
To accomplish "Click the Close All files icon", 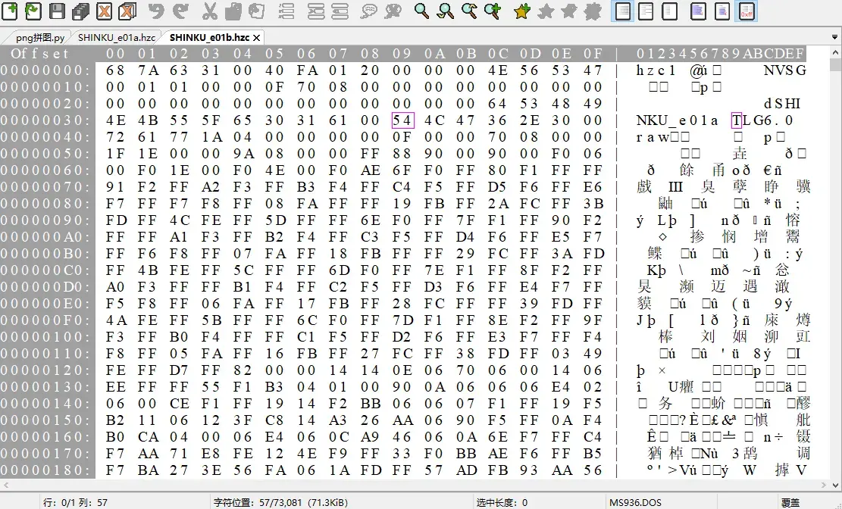I will point(127,11).
